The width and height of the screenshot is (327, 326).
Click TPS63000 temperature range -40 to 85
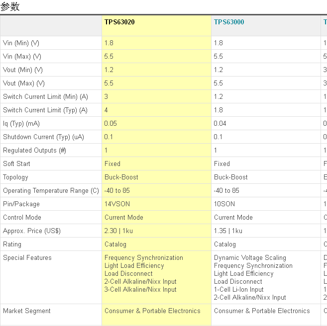click(x=226, y=190)
